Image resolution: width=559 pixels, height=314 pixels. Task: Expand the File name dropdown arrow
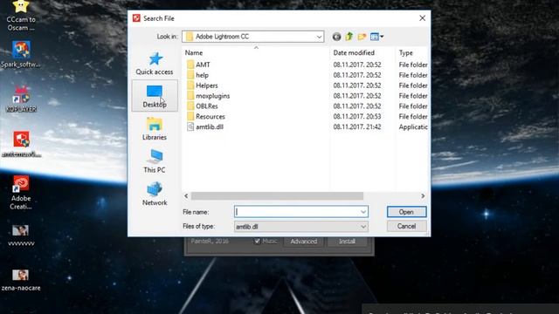click(363, 212)
